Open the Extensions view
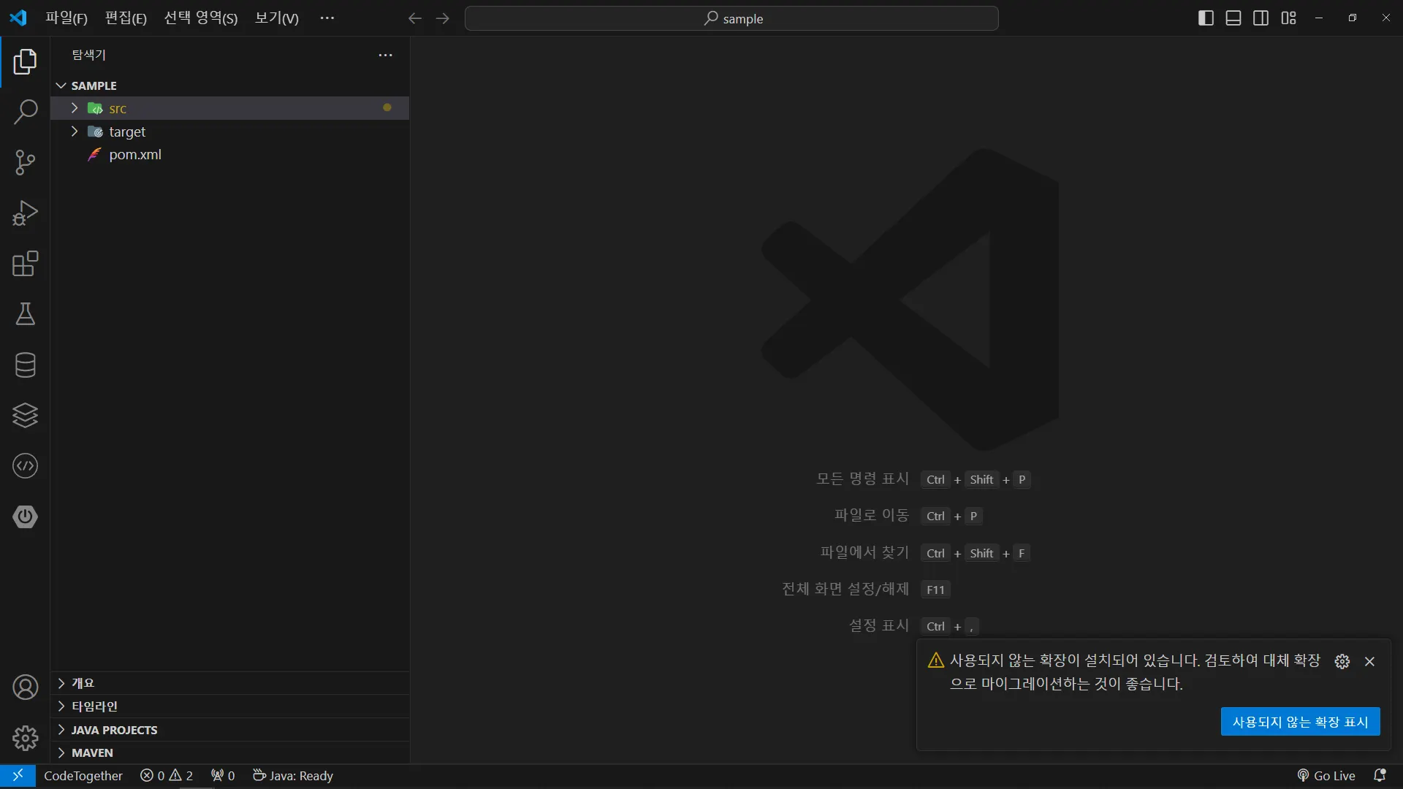The image size is (1403, 789). coord(25,264)
